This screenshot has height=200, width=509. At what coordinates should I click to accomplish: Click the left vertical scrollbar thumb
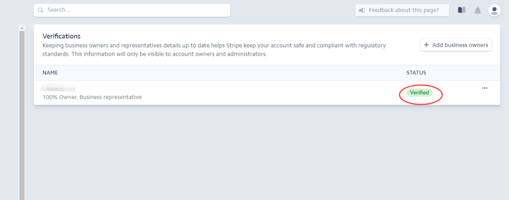click(22, 115)
